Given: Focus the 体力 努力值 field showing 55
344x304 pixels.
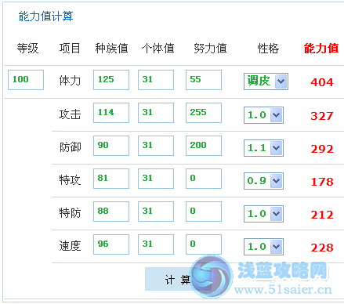Looking at the screenshot, I should [204, 80].
